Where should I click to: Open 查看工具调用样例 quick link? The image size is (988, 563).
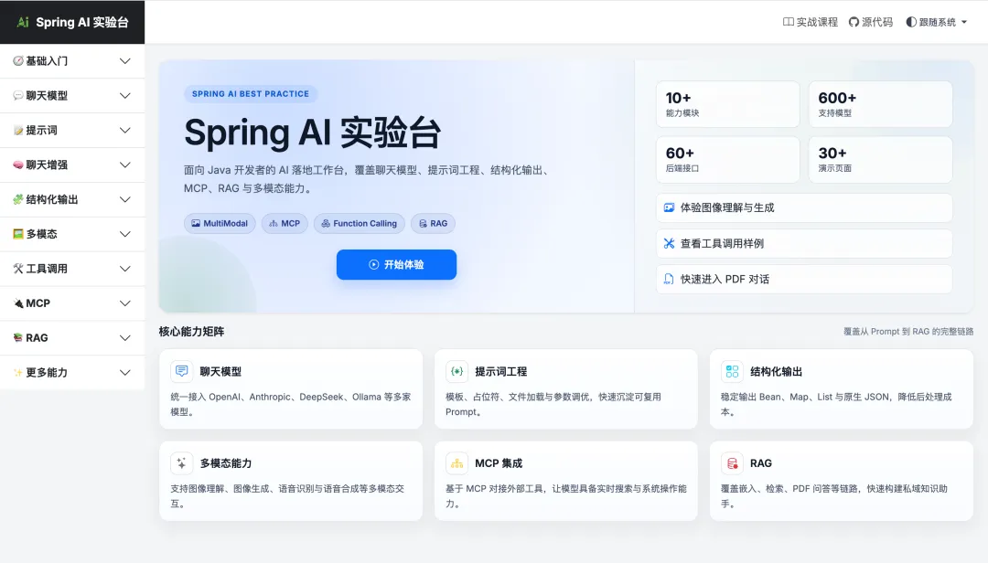pyautogui.click(x=804, y=244)
